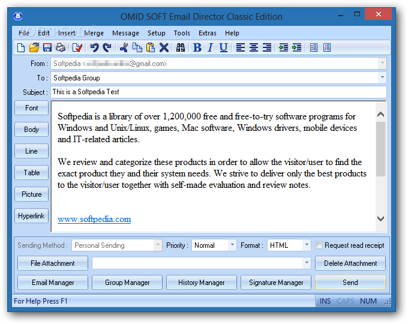Click the Font button
This screenshot has height=324, width=408.
(x=31, y=108)
